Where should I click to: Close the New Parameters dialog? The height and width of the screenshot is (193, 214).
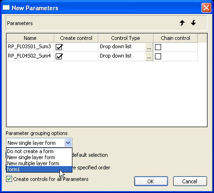[x=206, y=7]
